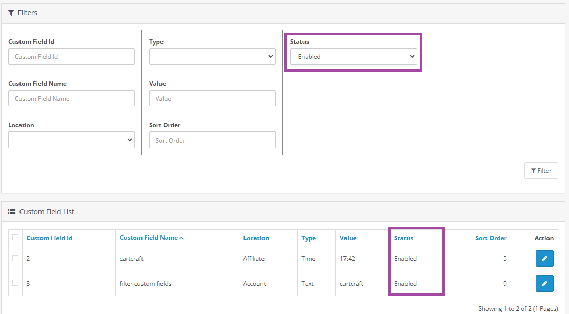Screen dimensions: 569x314
Task: Select the checkbox for custom field 3
Action: point(15,283)
